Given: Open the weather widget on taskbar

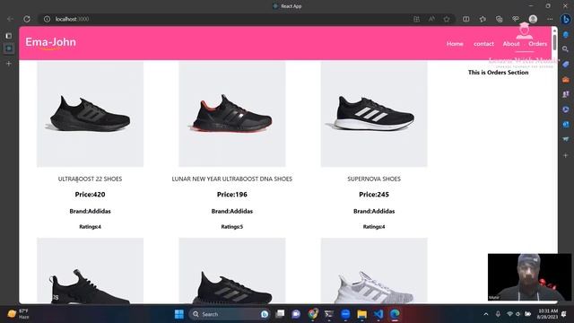Looking at the screenshot, I should (x=18, y=314).
